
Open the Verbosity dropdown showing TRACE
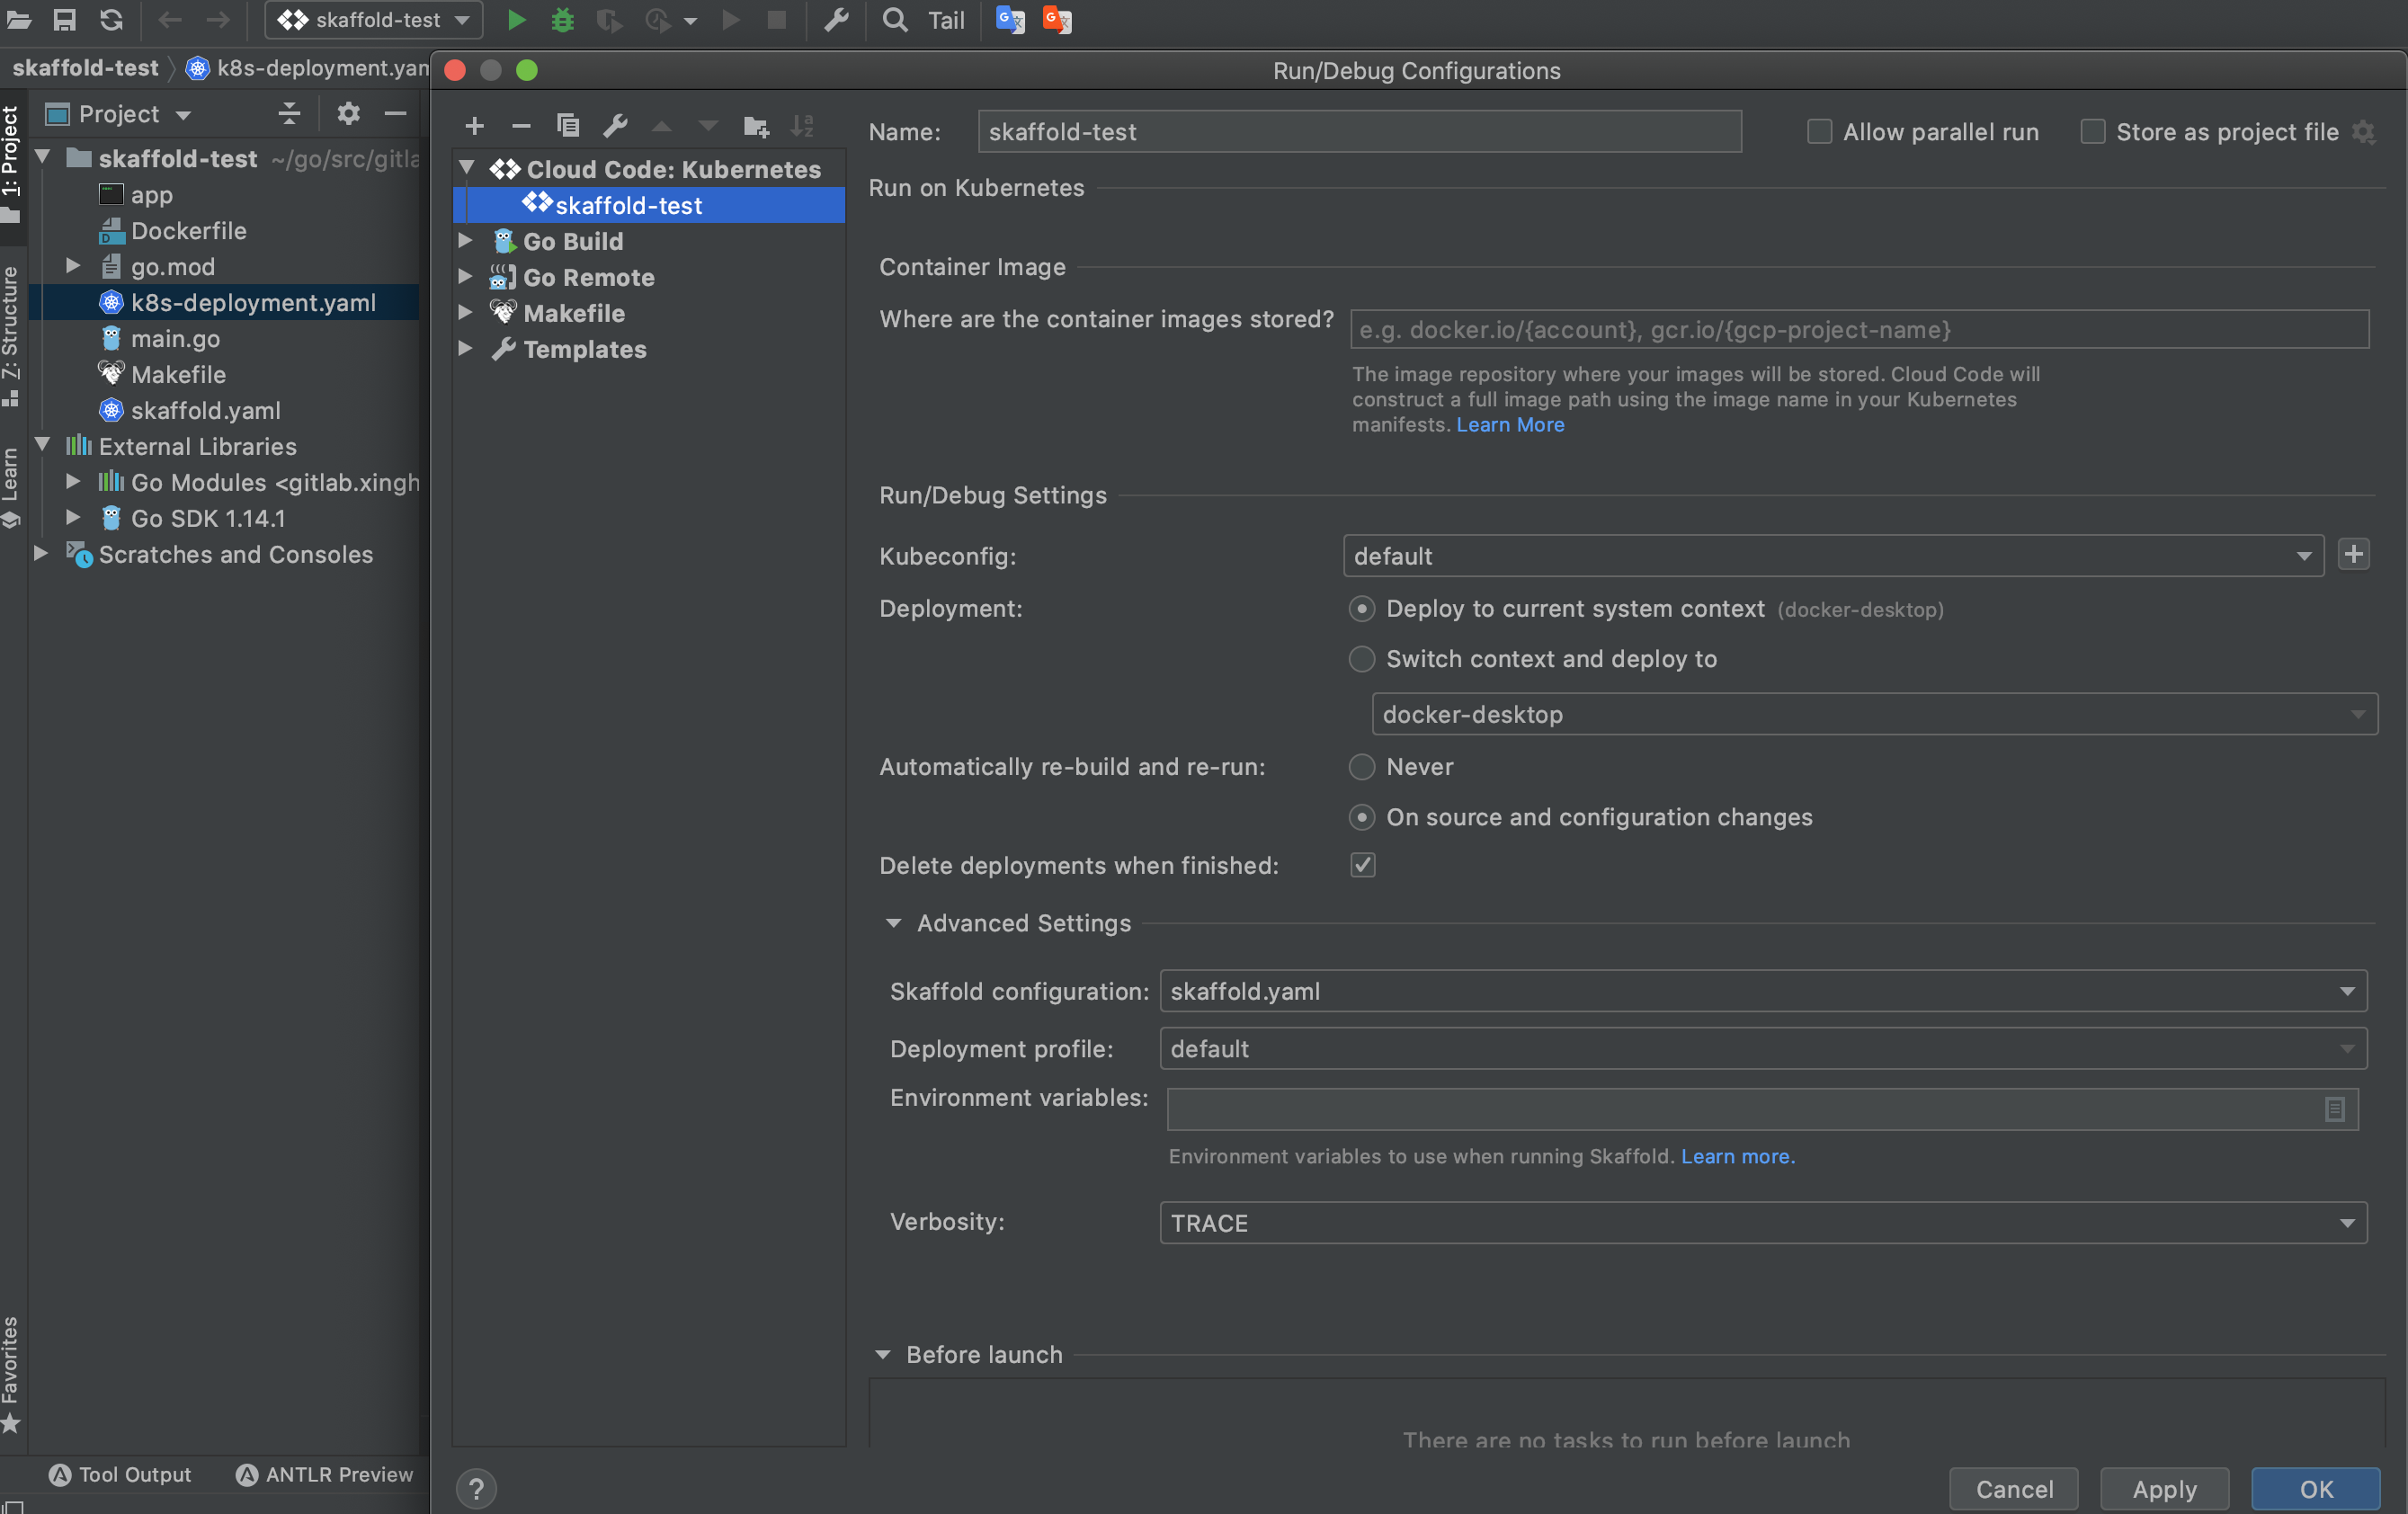click(2347, 1222)
